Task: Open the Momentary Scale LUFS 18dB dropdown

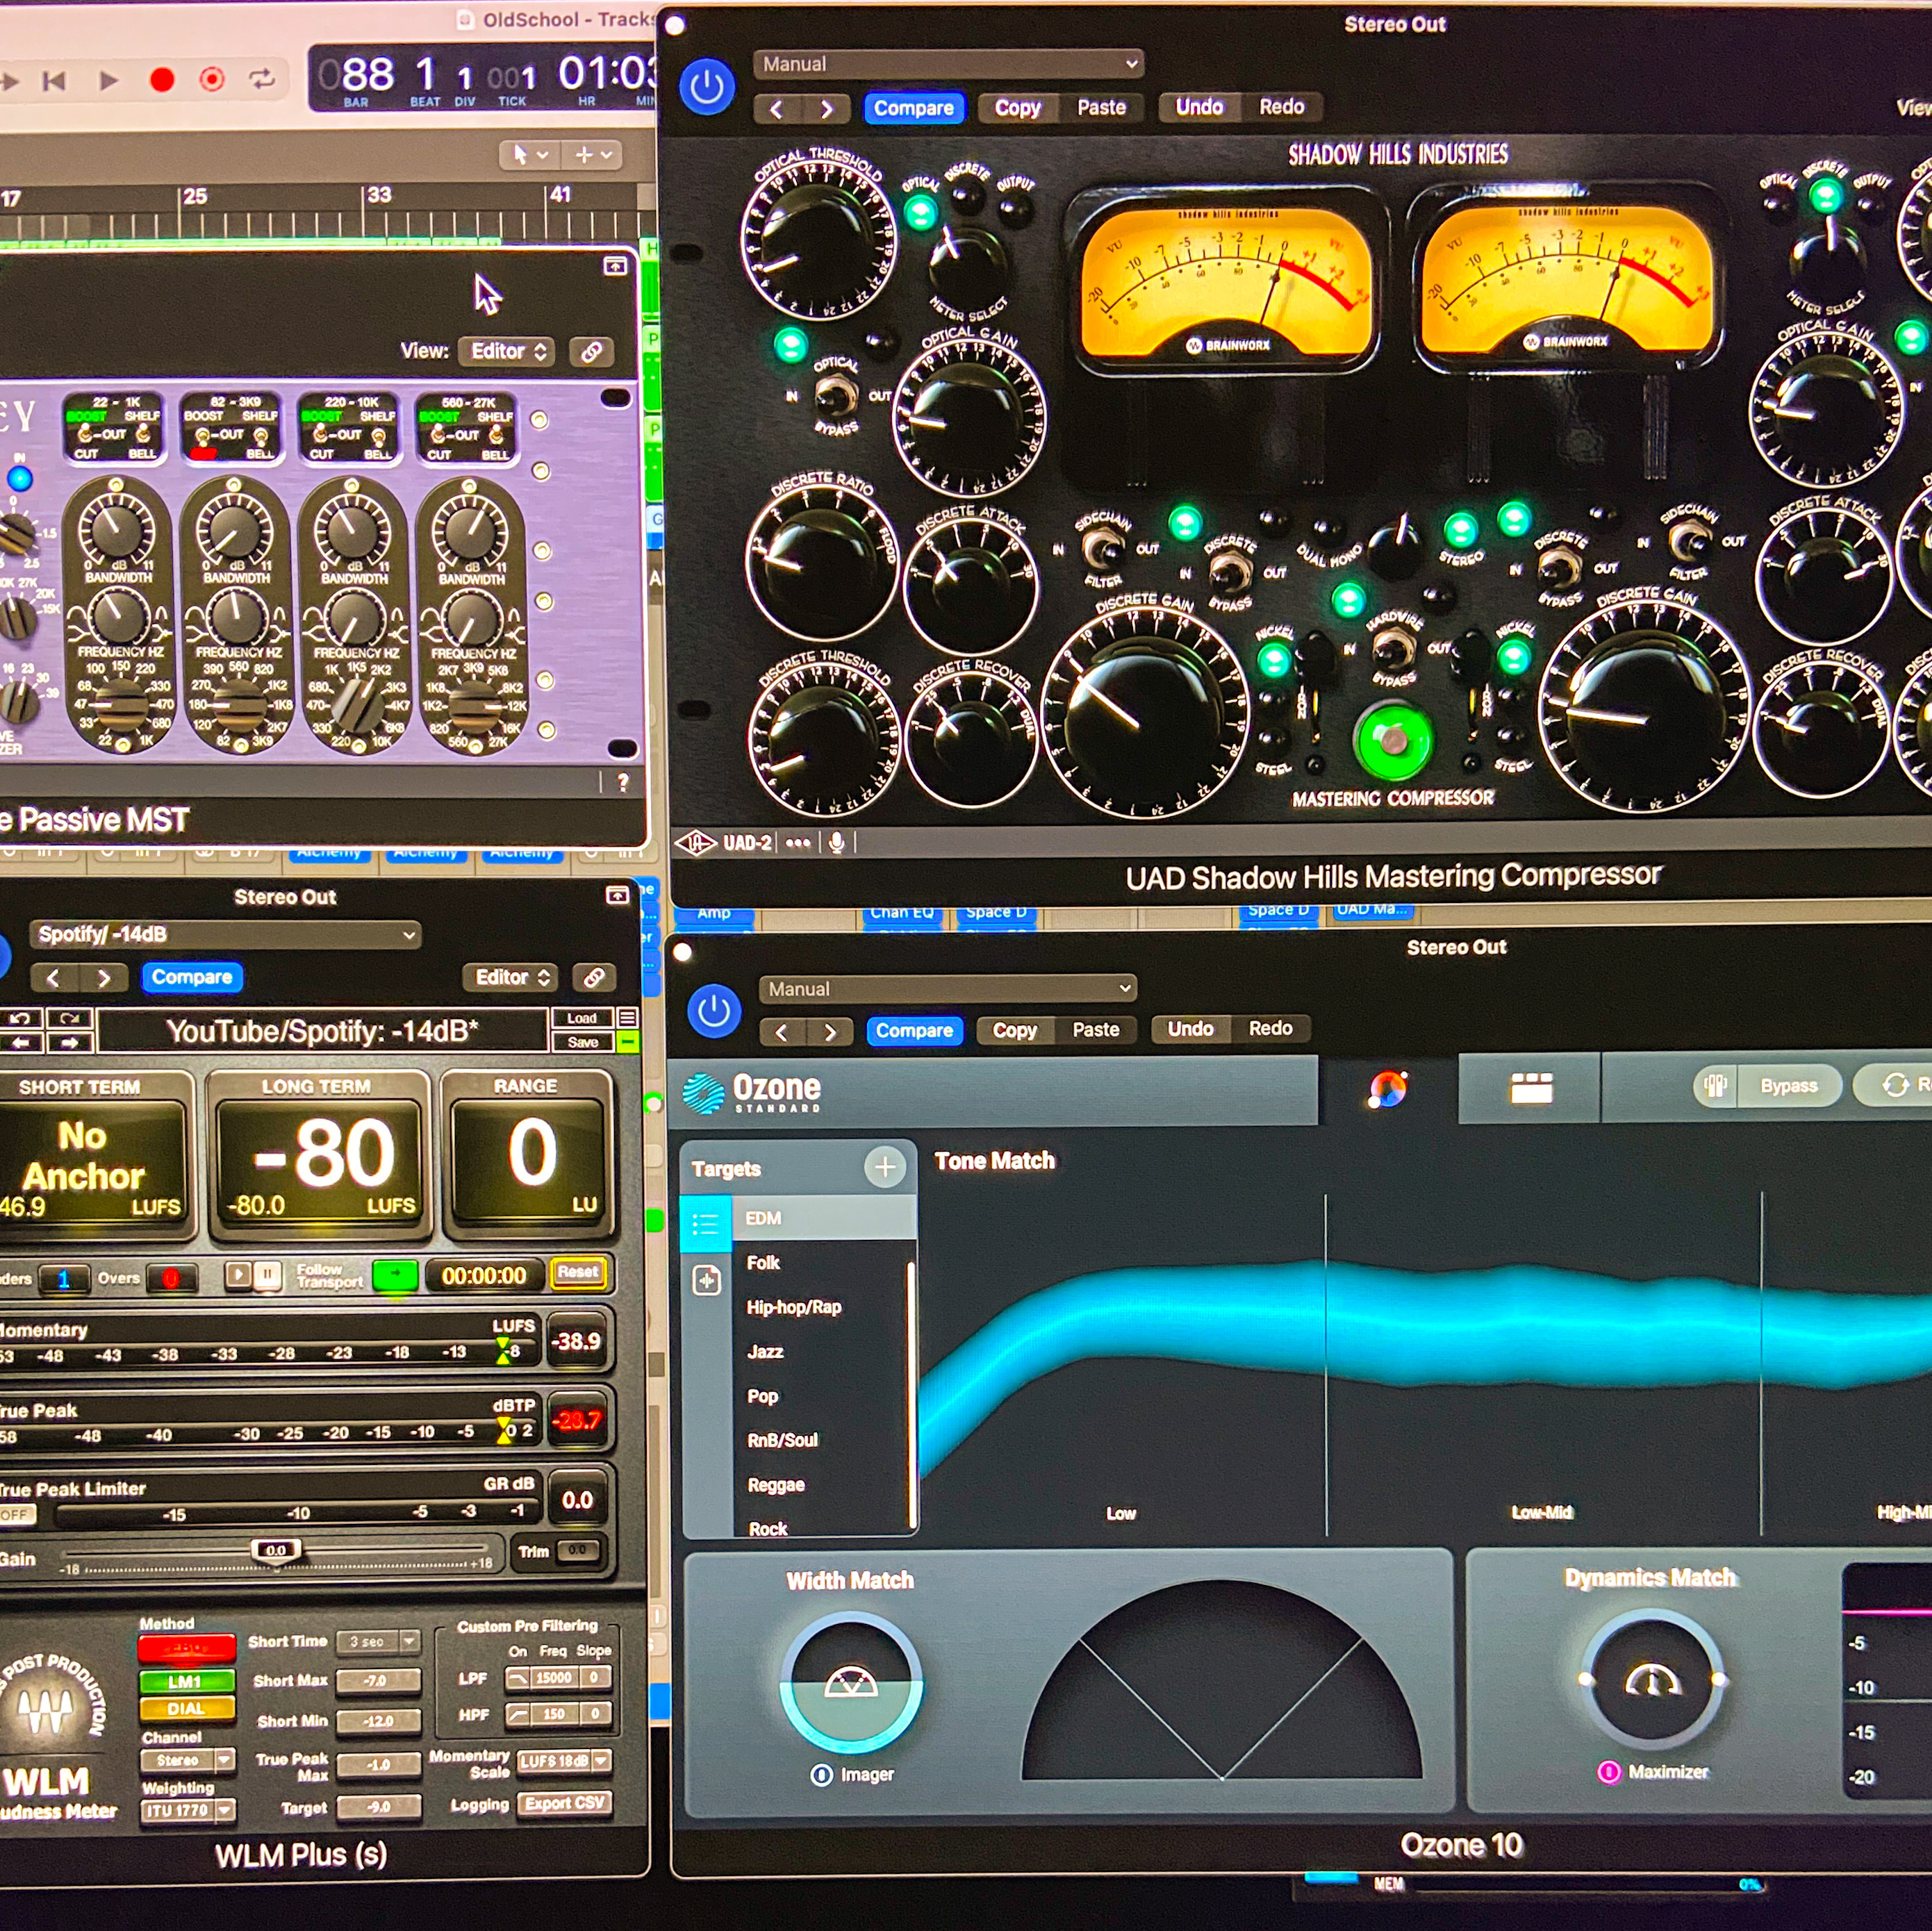Action: point(563,1761)
